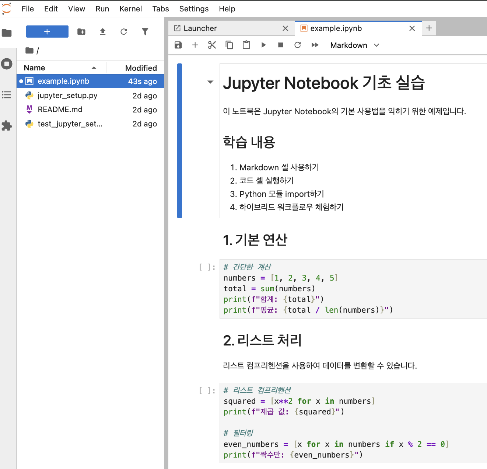Create a new folder
Viewport: 487px width, 469px height.
coord(81,32)
